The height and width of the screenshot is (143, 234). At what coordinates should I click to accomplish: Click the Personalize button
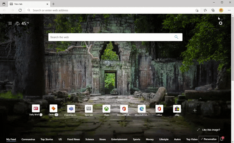(x=209, y=139)
